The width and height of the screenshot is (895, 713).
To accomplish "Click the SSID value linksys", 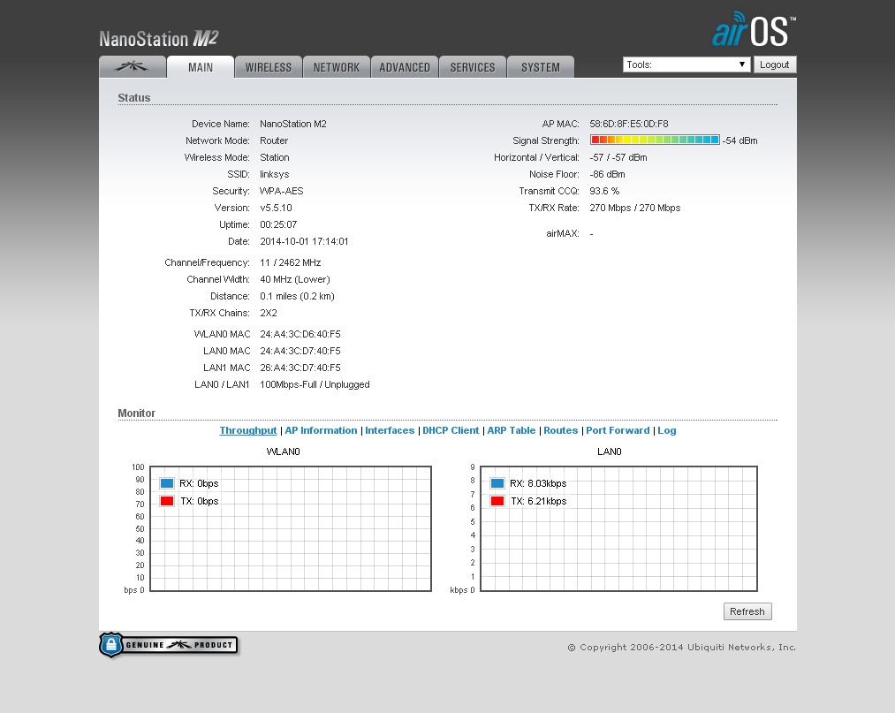I will click(x=275, y=174).
